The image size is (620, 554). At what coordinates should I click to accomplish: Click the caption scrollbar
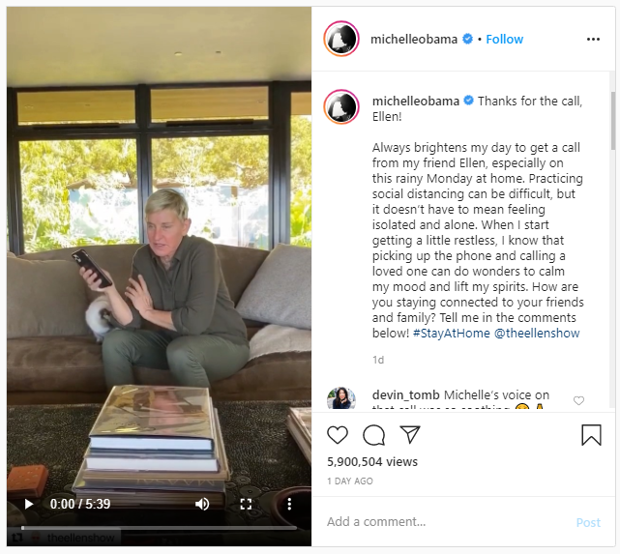tap(612, 121)
